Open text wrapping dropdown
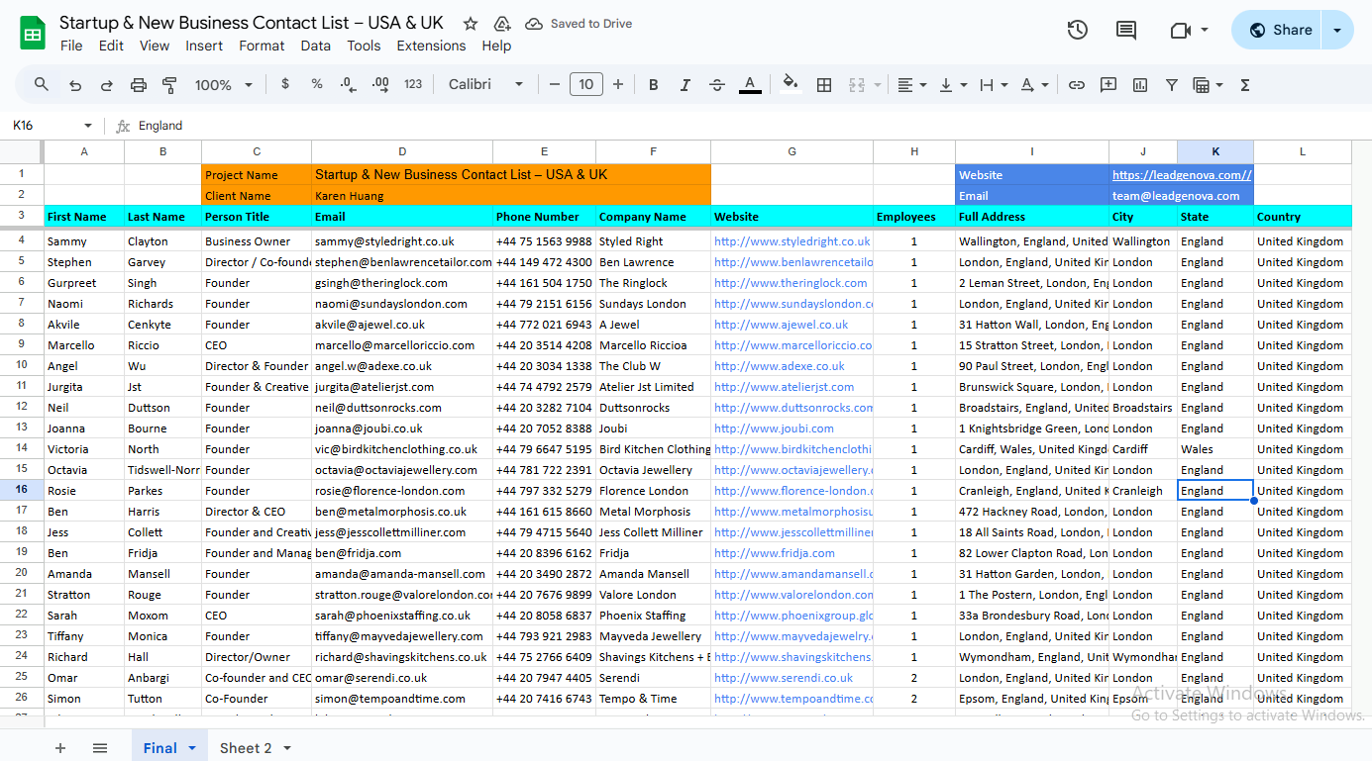Screen dimensions: 1372x761 993,85
